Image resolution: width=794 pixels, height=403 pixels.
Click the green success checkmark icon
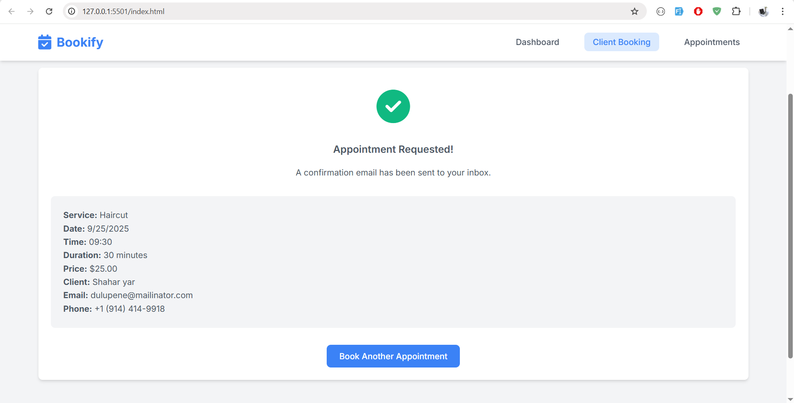tap(393, 107)
